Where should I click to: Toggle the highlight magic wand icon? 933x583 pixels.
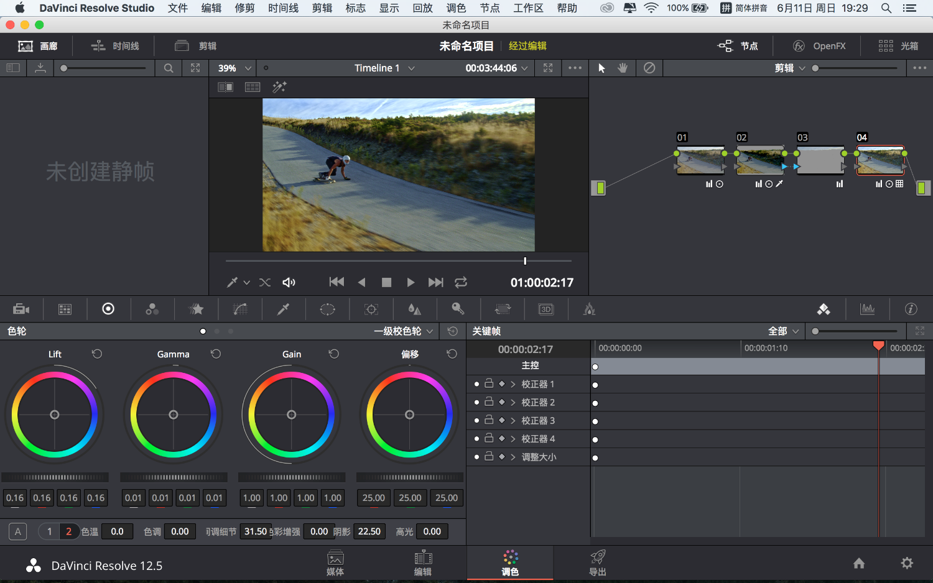point(279,87)
